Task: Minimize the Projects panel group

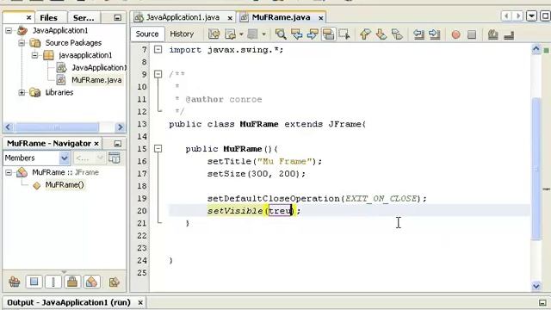Action: (118, 17)
